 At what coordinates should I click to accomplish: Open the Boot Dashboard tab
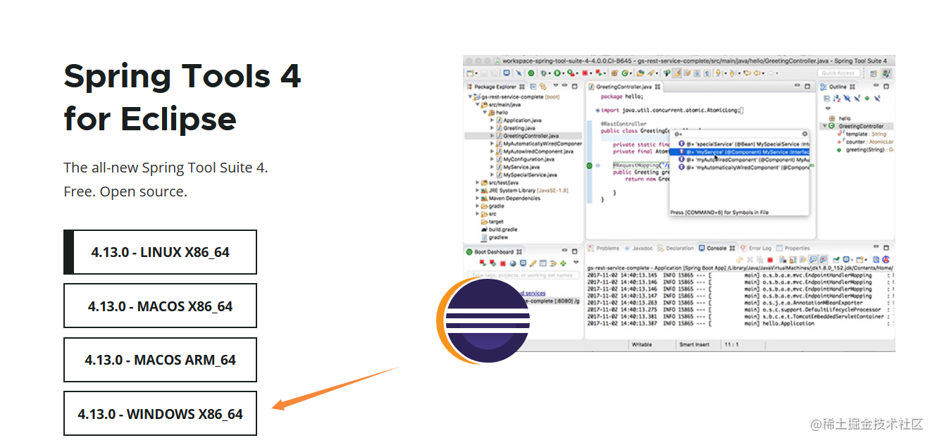[493, 251]
